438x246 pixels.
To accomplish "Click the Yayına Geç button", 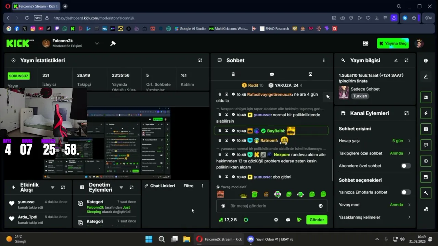I will [x=393, y=43].
